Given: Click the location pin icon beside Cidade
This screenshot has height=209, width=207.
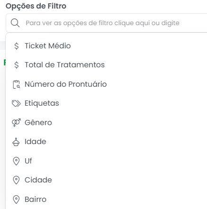Looking at the screenshot, I should pos(16,180).
